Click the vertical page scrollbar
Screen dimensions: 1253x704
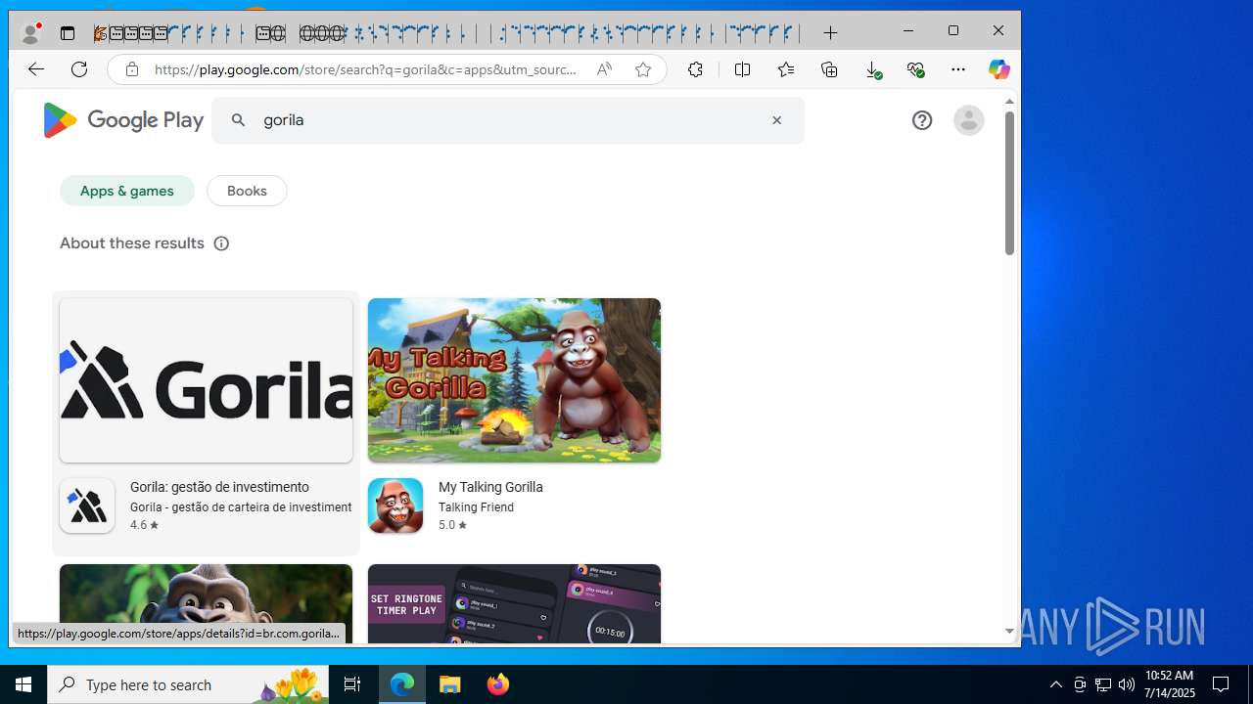(x=1009, y=183)
